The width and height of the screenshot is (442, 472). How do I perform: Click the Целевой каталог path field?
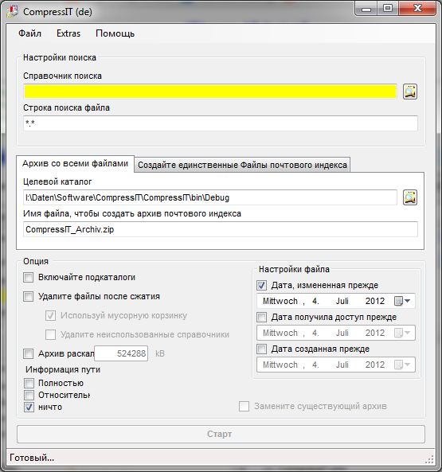point(210,197)
